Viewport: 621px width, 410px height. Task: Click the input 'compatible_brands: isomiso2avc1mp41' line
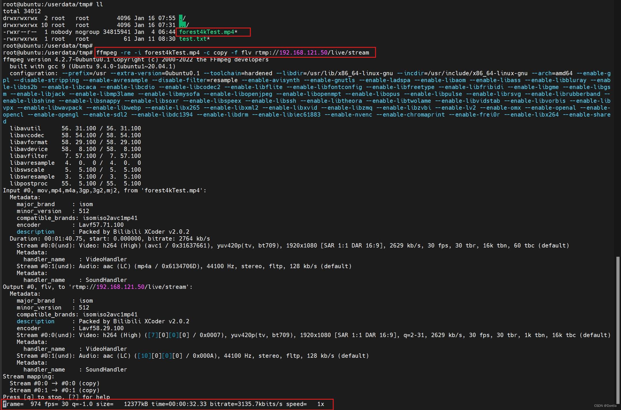pyautogui.click(x=77, y=218)
